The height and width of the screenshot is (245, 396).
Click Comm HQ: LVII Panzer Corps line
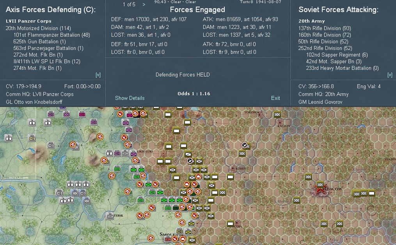point(40,94)
